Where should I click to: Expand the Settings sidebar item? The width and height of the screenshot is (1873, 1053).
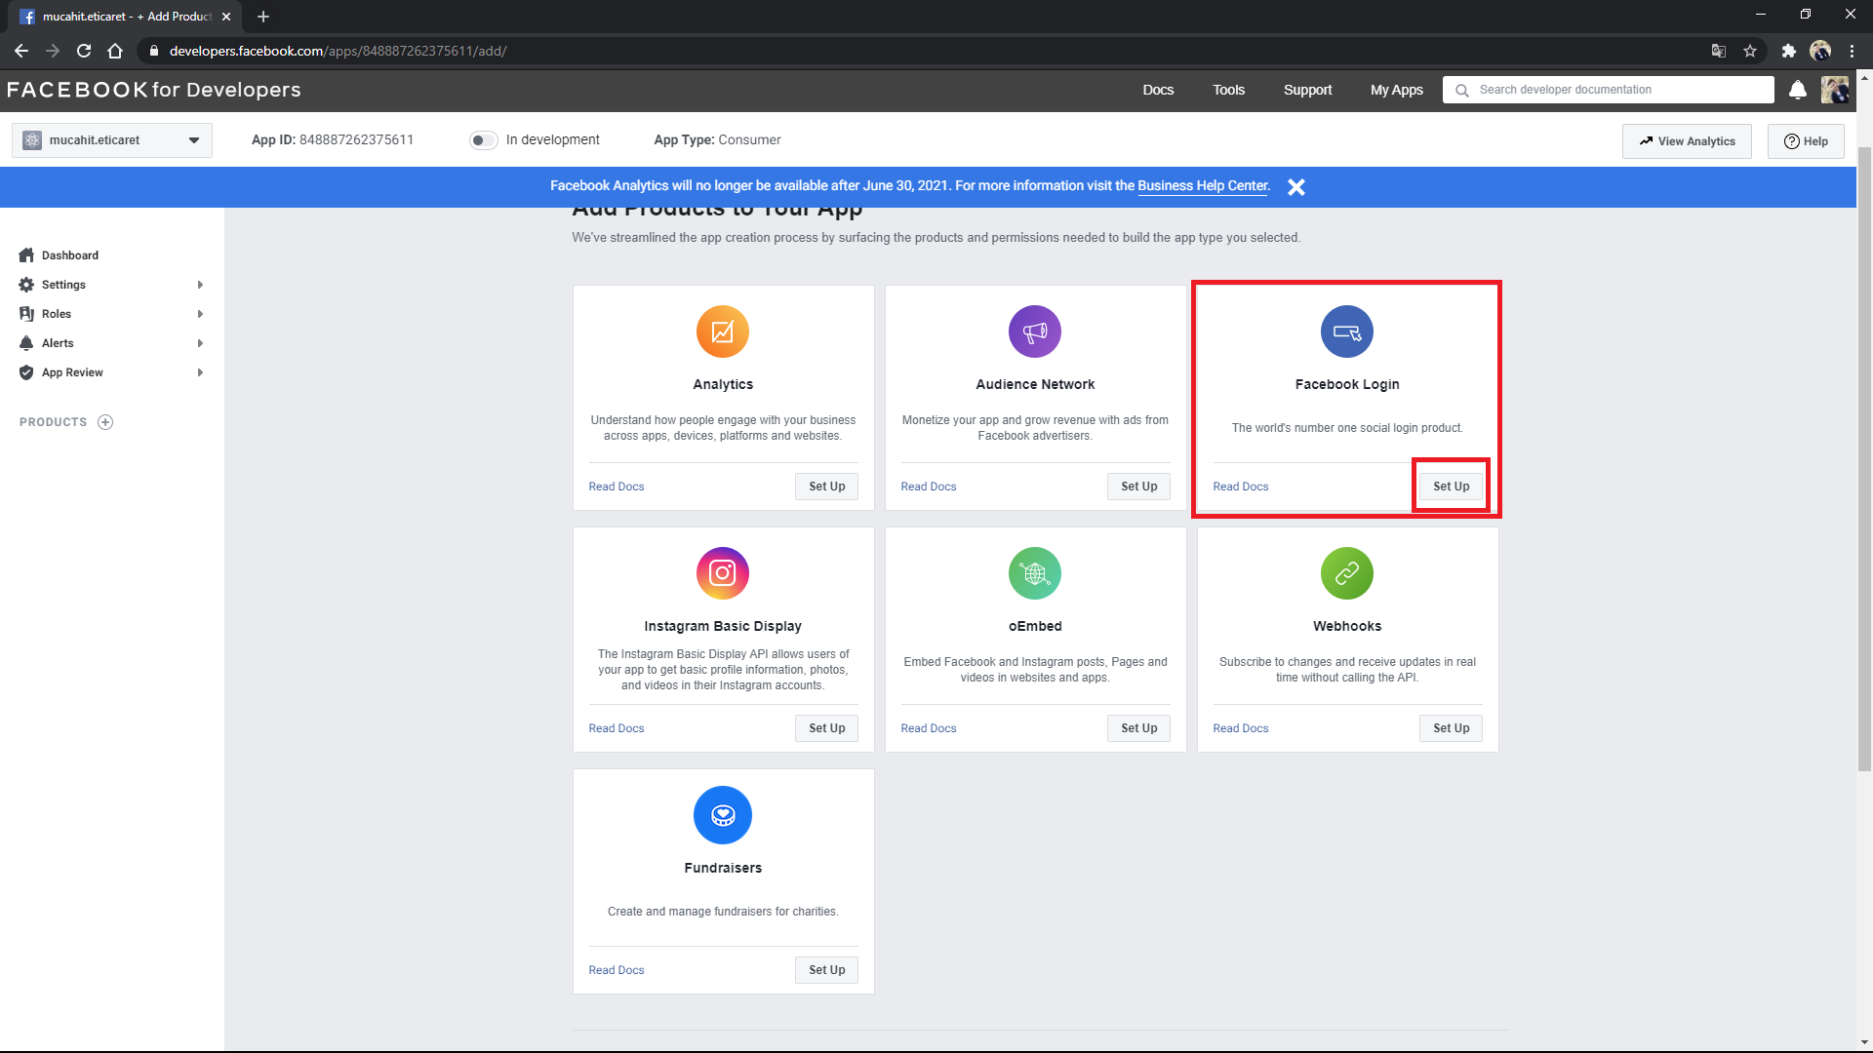[112, 285]
